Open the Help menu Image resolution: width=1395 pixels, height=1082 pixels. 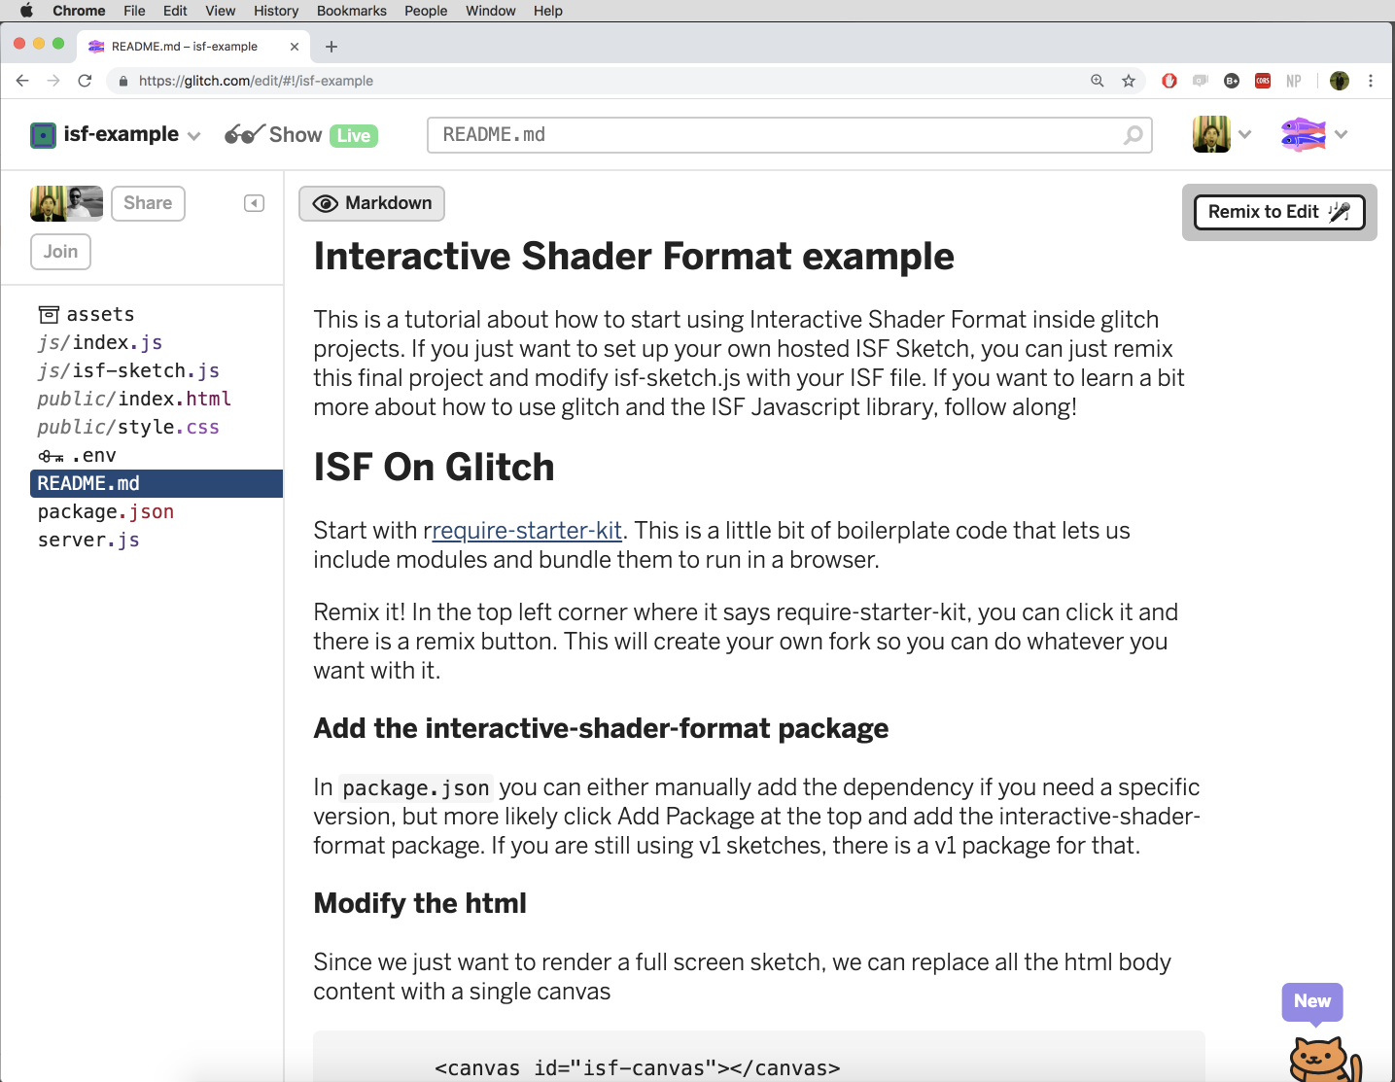[x=548, y=11]
